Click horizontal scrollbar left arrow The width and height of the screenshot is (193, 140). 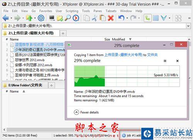click(x=4, y=130)
